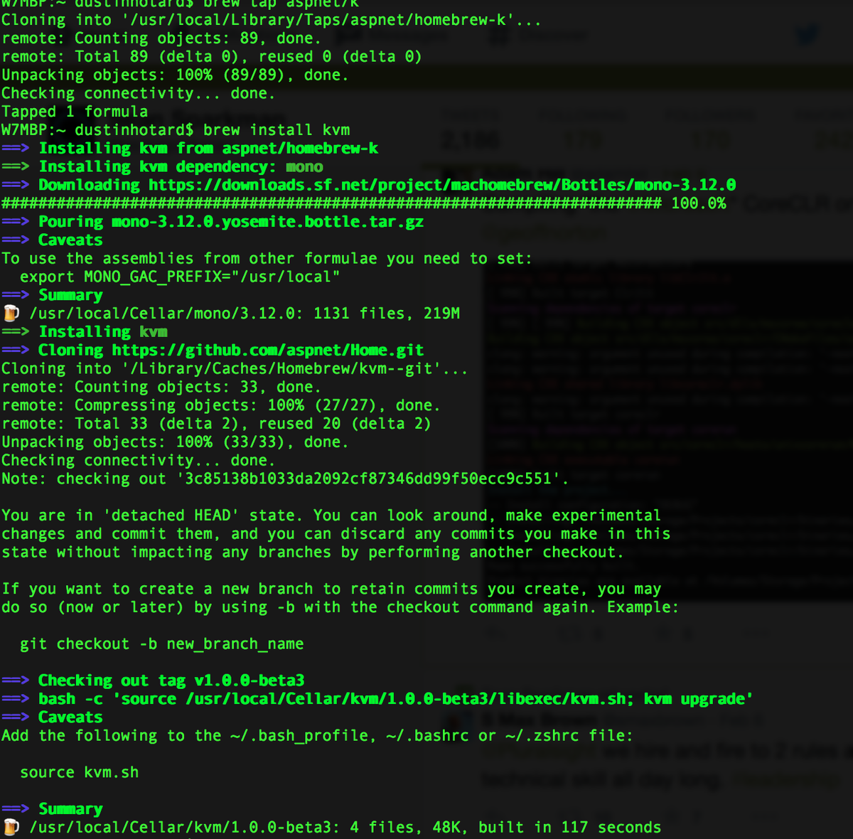Click "Cloning into '/Library/Caches/Homebrew/kvm--git'..." line
The height and width of the screenshot is (839, 853).
235,368
